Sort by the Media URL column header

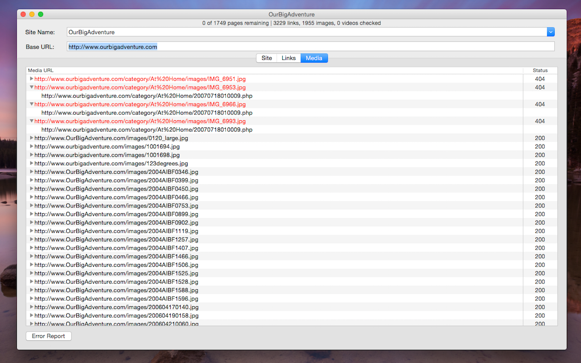(x=41, y=70)
